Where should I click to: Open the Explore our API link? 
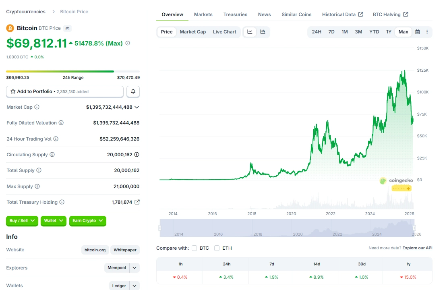point(417,248)
